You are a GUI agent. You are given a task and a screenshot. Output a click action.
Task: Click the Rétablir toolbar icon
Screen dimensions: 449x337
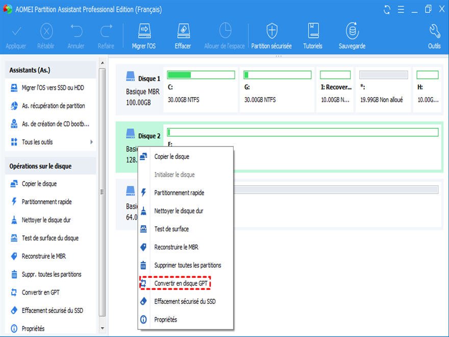click(46, 31)
